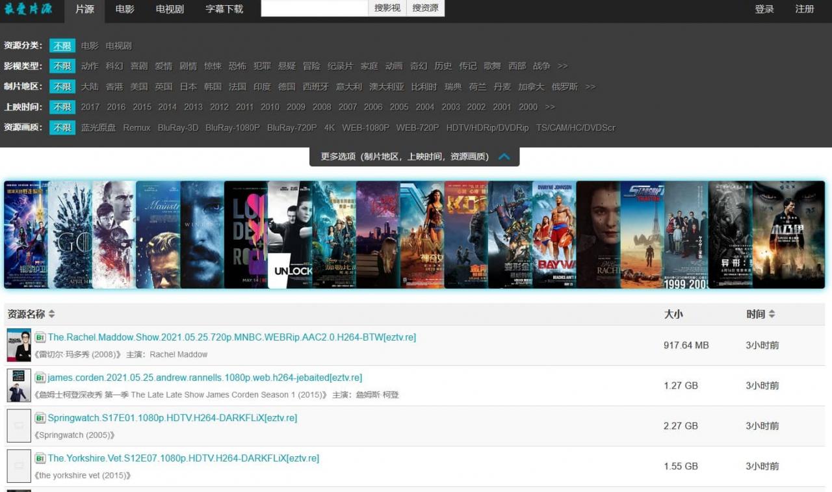Switch to 电视剧 tab in top navigation

pyautogui.click(x=170, y=9)
